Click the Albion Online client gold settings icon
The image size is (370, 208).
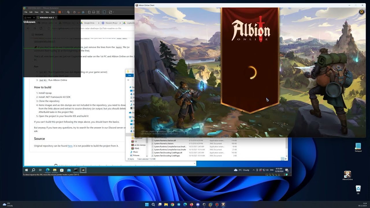coord(362,12)
